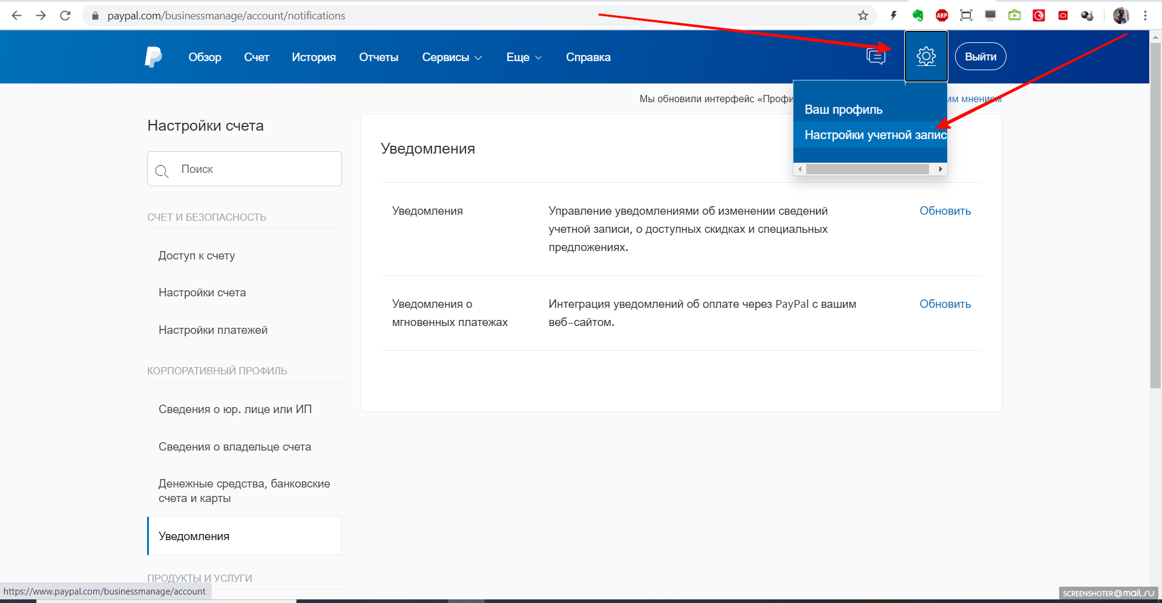Choose Настройки учетной записи menu item
This screenshot has height=603, width=1162.
[875, 135]
